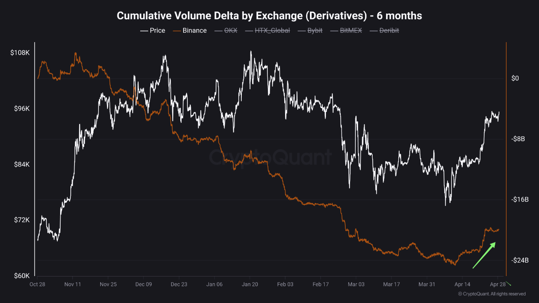Click the chart title text

(269, 16)
